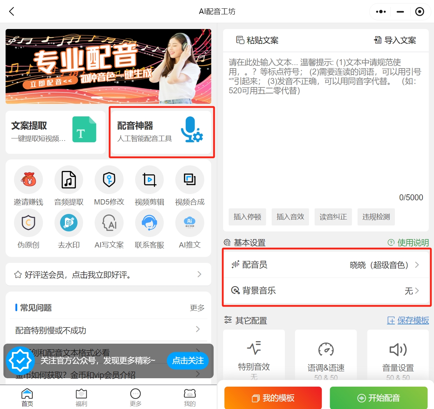This screenshot has height=409, width=434.
Task: Expand 配音员 chevron next to 晓晓
Action: click(x=417, y=265)
